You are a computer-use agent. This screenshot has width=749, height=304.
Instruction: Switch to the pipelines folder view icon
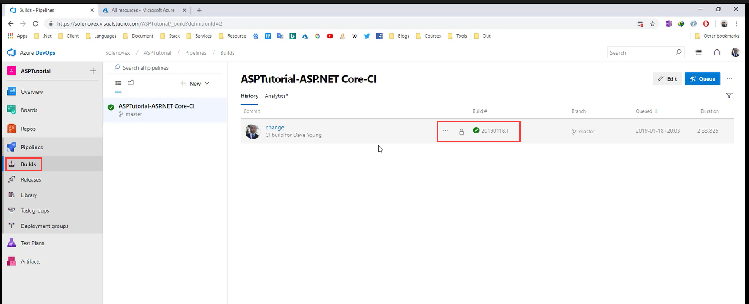tap(131, 83)
